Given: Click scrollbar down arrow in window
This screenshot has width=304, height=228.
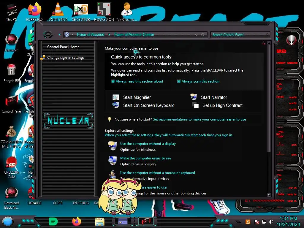Looking at the screenshot, I should pos(269,195).
